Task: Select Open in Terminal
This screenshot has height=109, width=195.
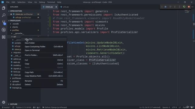Action: [44, 50]
